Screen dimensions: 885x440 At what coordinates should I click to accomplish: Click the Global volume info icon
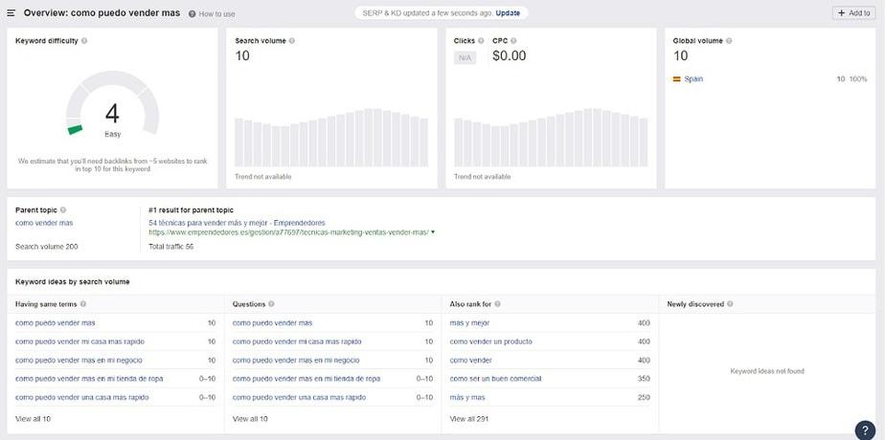tap(730, 41)
